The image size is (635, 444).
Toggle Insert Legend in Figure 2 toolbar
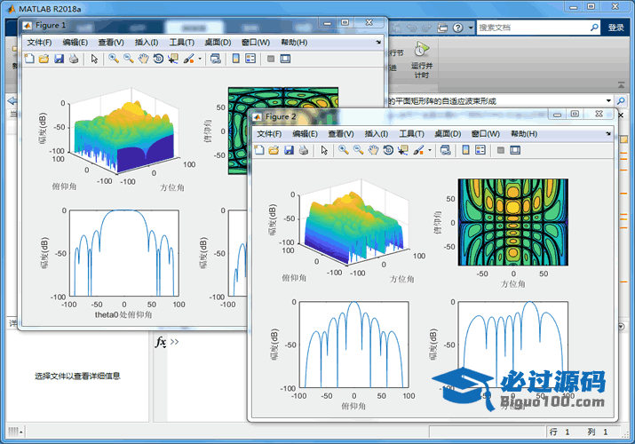[x=482, y=150]
